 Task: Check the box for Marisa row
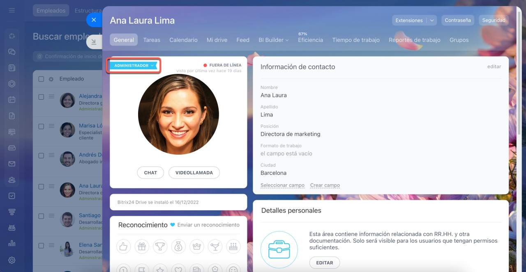pos(41,126)
